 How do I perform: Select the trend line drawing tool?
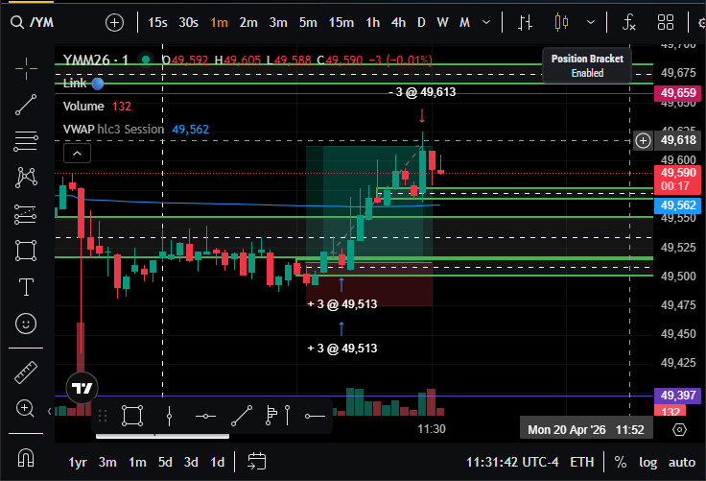(x=26, y=105)
